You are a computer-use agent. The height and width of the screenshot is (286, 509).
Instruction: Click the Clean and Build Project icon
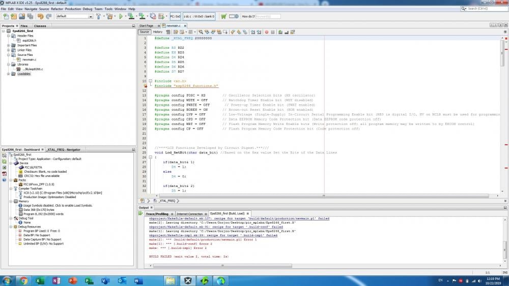click(109, 16)
